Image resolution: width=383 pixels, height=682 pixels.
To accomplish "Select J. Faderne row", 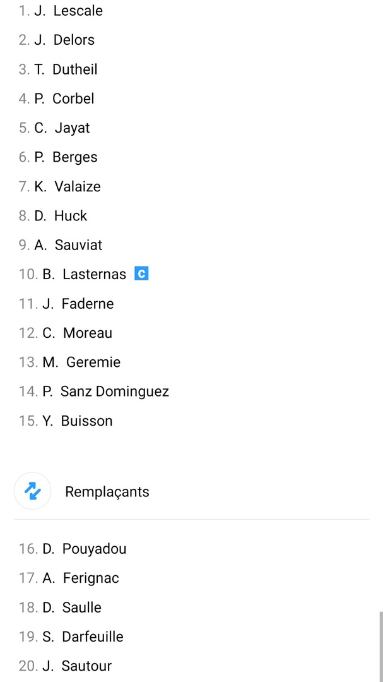I will pos(78,304).
